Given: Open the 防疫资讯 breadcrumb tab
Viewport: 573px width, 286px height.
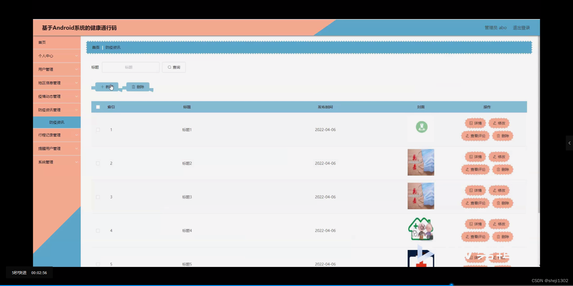Looking at the screenshot, I should (x=113, y=47).
